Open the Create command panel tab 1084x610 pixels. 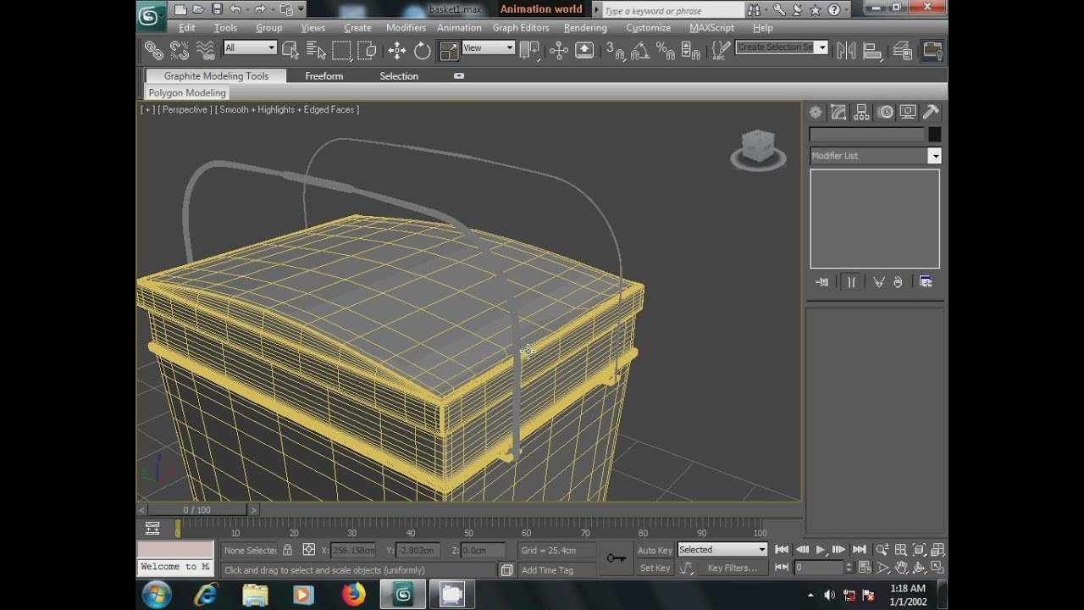[x=816, y=112]
